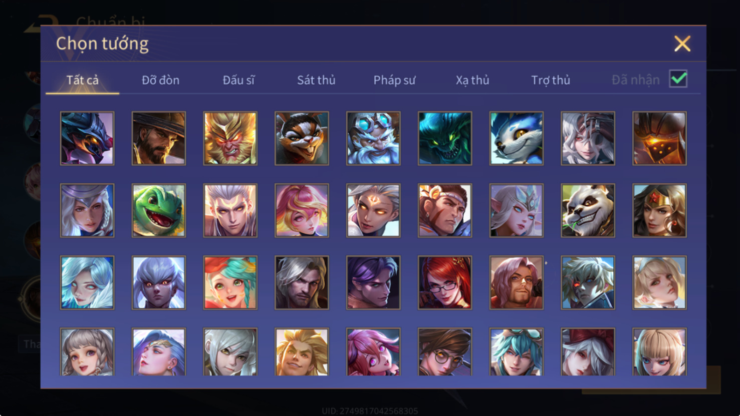
Task: Open the Trợ thủ tab
Action: click(551, 80)
